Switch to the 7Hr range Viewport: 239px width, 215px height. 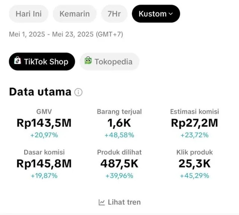[114, 14]
